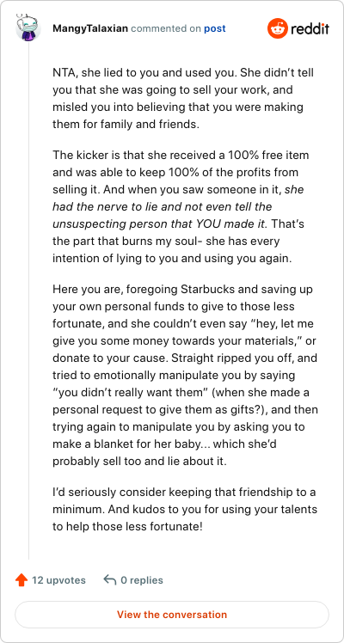Click the paragraph starting "I'd seriously consider"
Screen dimensions: 344x643
pos(185,509)
